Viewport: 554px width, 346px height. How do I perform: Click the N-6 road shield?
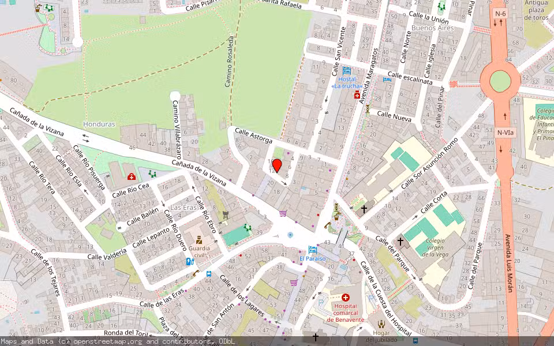500,14
